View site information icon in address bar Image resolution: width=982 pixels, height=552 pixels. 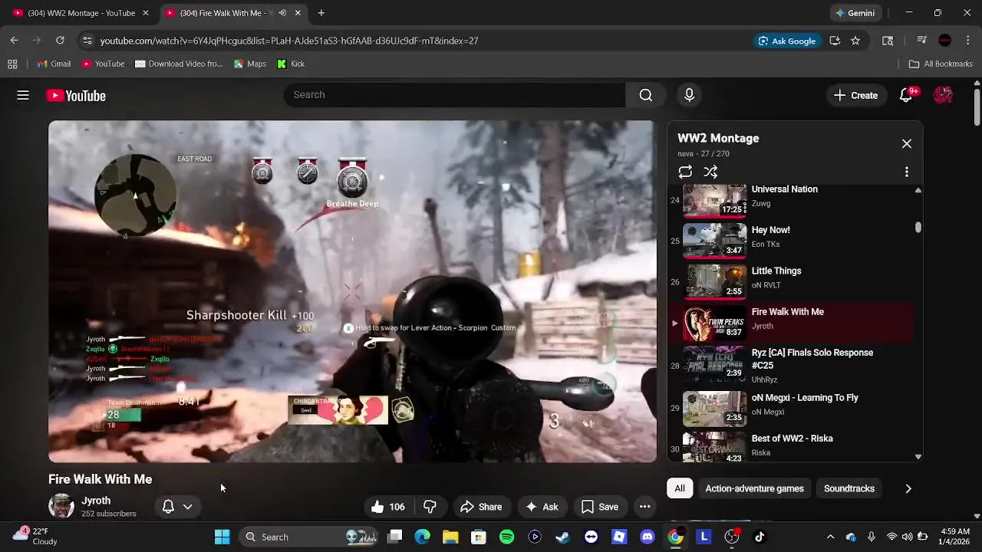coord(87,41)
